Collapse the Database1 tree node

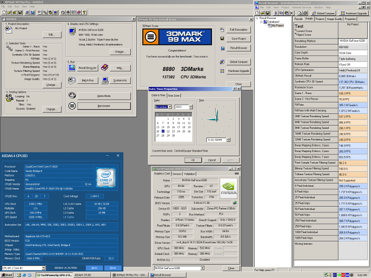(x=261, y=22)
